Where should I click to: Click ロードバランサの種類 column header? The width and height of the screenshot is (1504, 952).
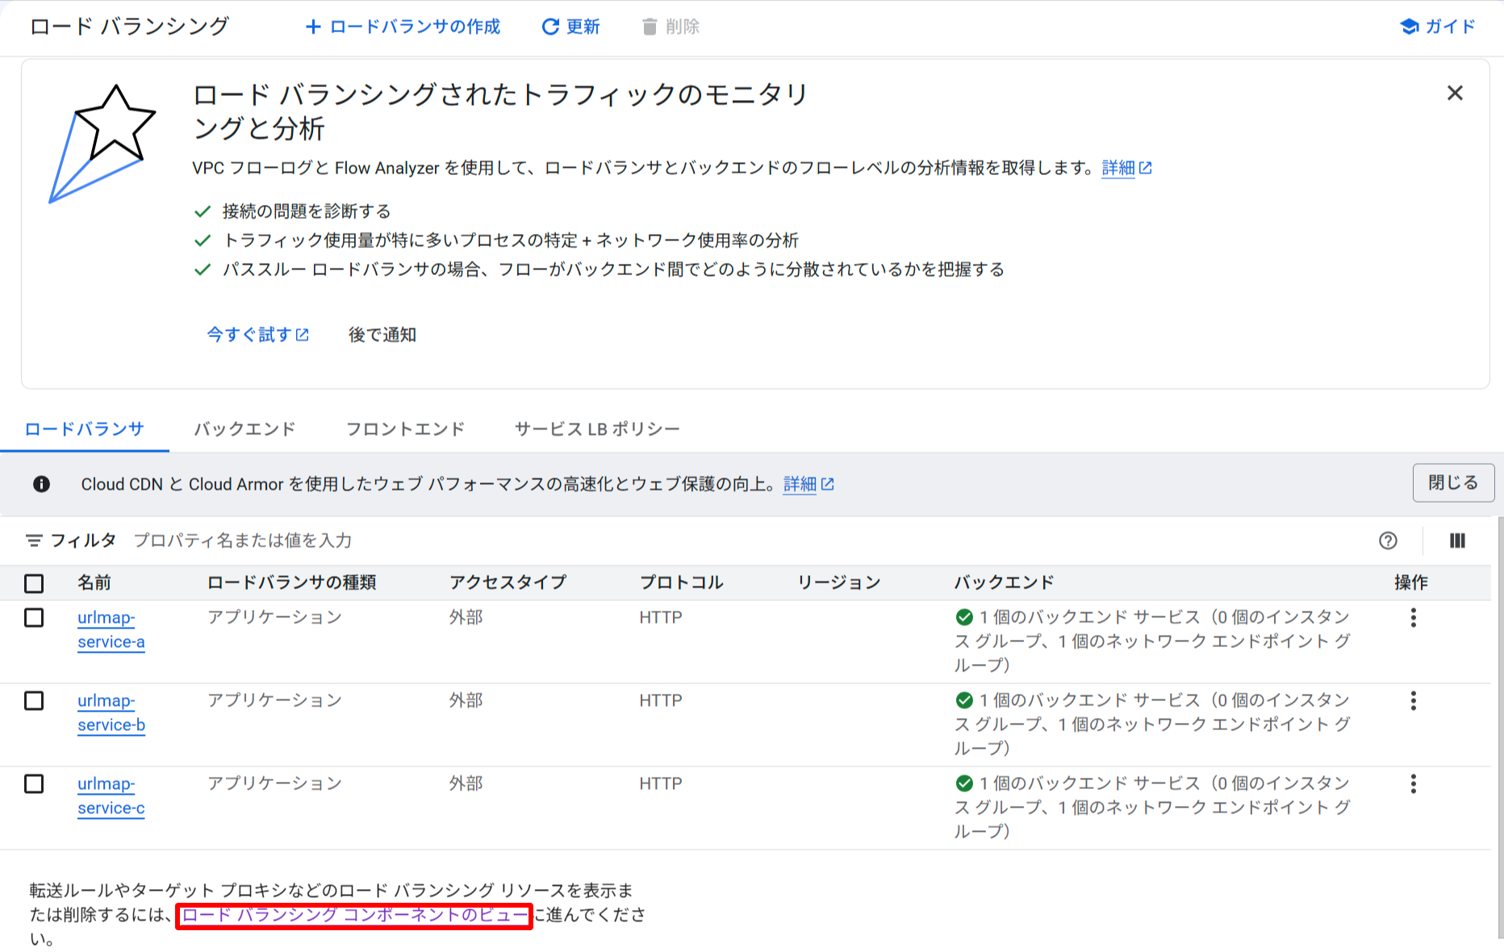291,582
